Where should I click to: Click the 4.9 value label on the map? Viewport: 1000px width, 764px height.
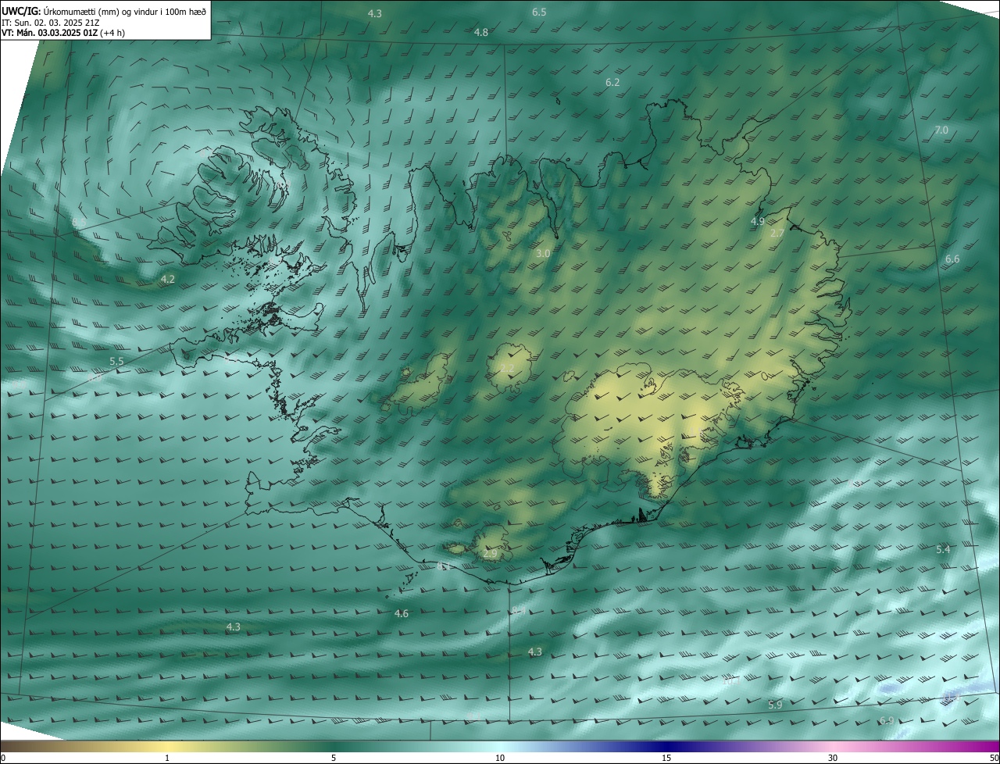pos(758,221)
